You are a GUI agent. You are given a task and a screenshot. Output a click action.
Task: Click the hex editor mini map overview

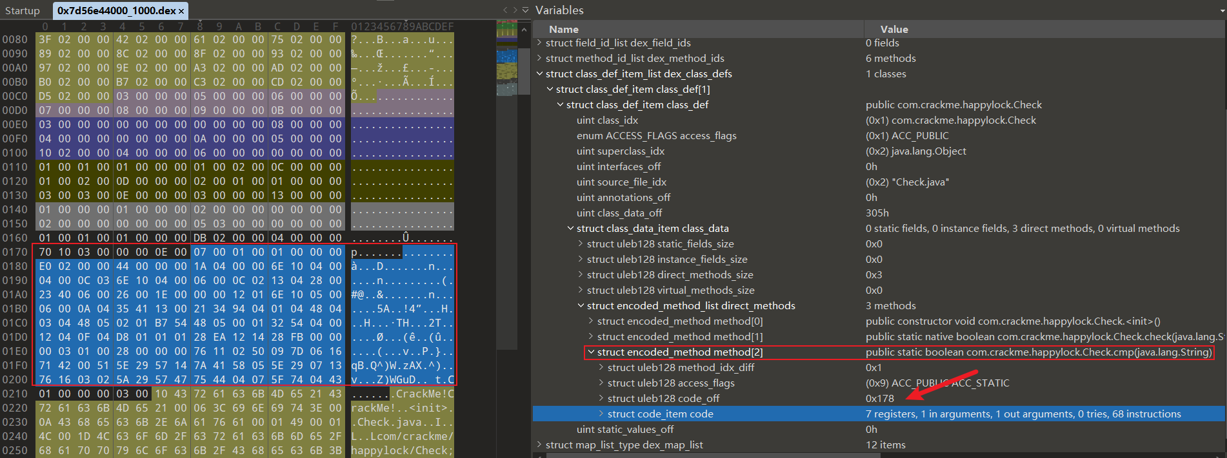(x=506, y=58)
